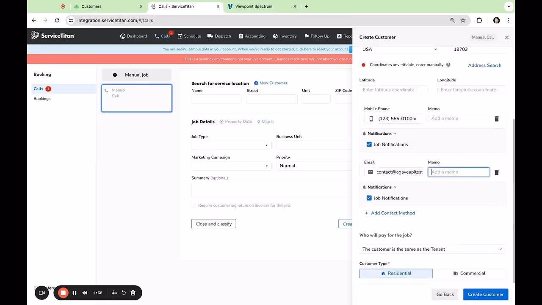Viewport: 542px width, 305px height.
Task: Open a new browser tab
Action: 307,6
